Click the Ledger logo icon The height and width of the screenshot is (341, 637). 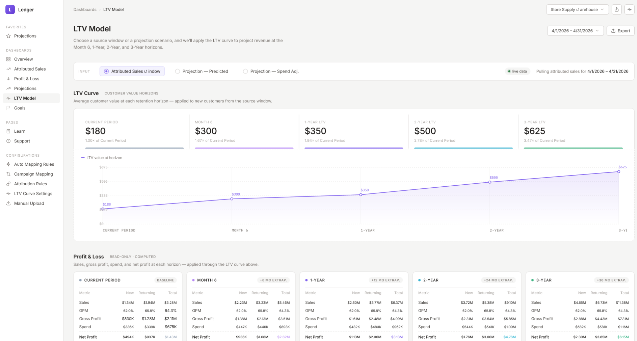(10, 10)
